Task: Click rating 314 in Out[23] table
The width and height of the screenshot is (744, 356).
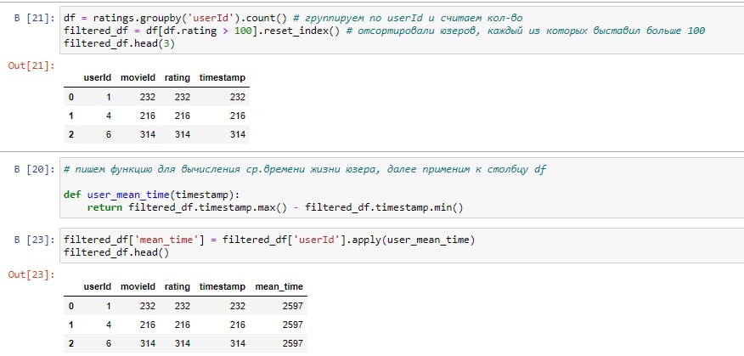Action: (183, 343)
